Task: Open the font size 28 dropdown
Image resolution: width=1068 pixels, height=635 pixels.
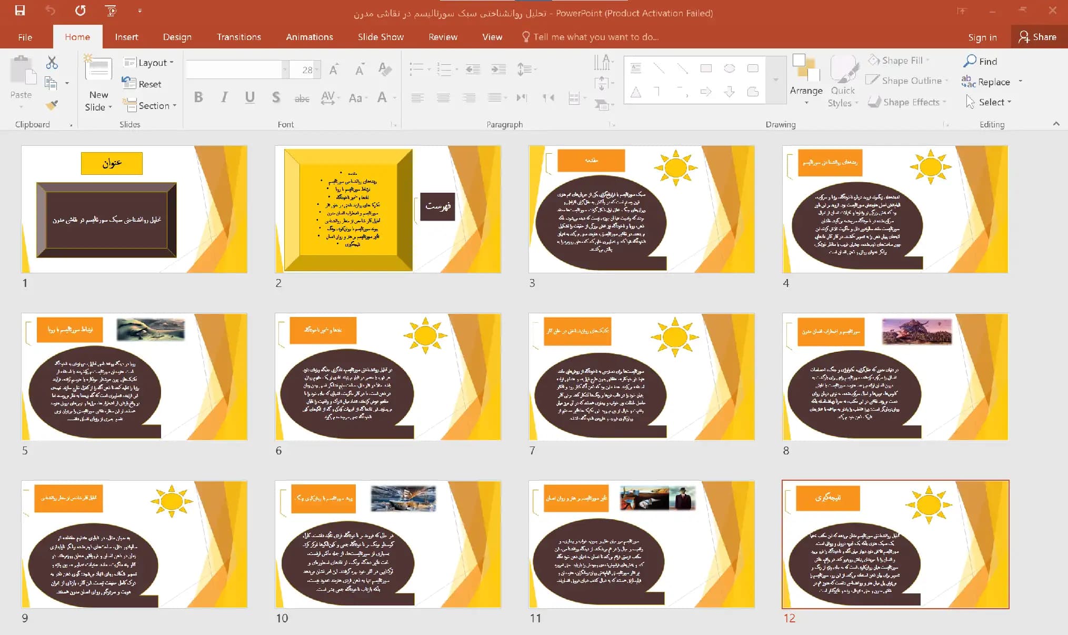Action: click(317, 70)
